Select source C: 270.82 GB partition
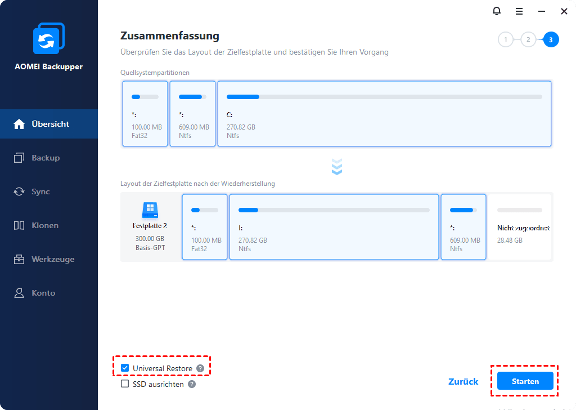Screen dimensions: 576x410 pos(384,114)
